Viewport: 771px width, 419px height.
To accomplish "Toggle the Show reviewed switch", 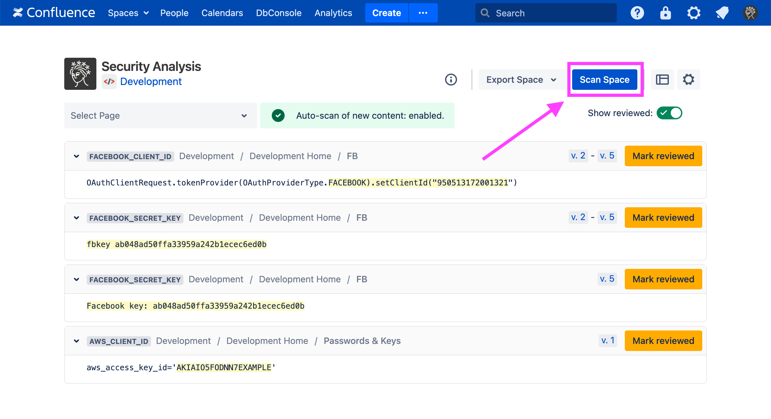I will pos(669,113).
